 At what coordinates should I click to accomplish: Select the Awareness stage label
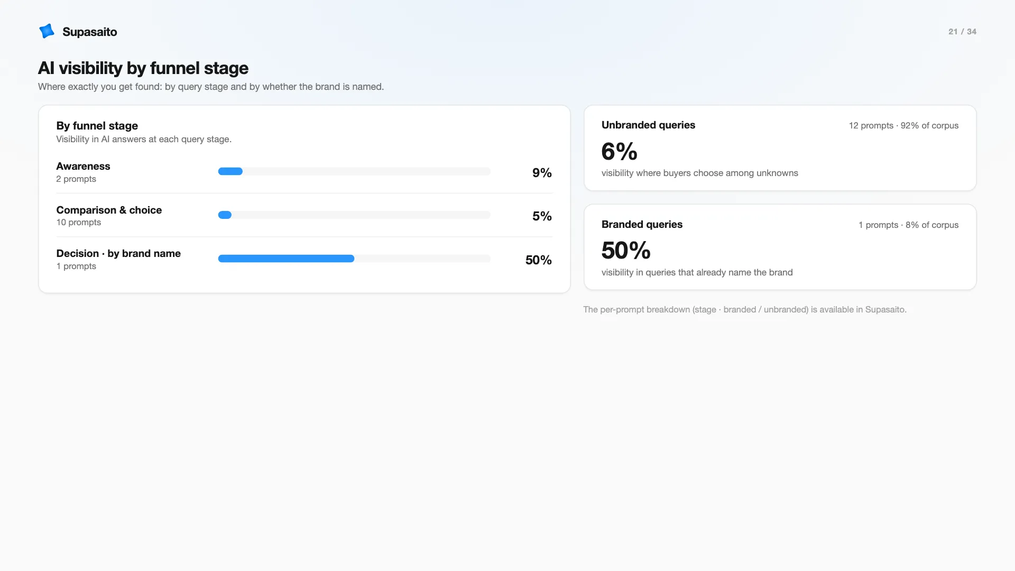tap(83, 166)
